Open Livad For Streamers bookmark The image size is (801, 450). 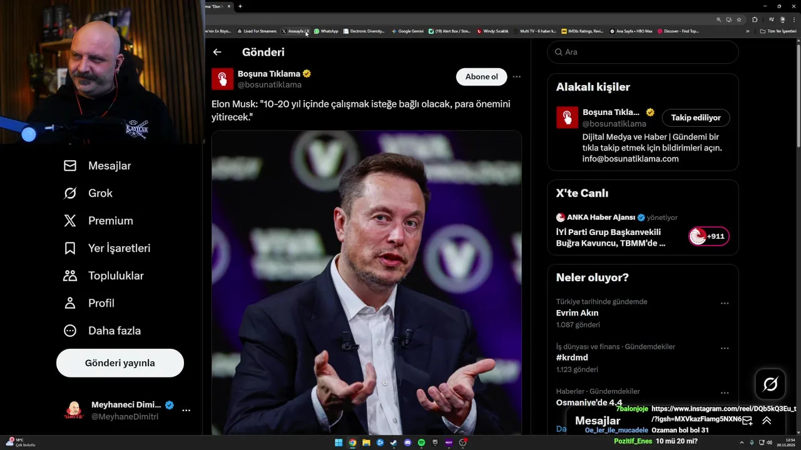coord(257,31)
